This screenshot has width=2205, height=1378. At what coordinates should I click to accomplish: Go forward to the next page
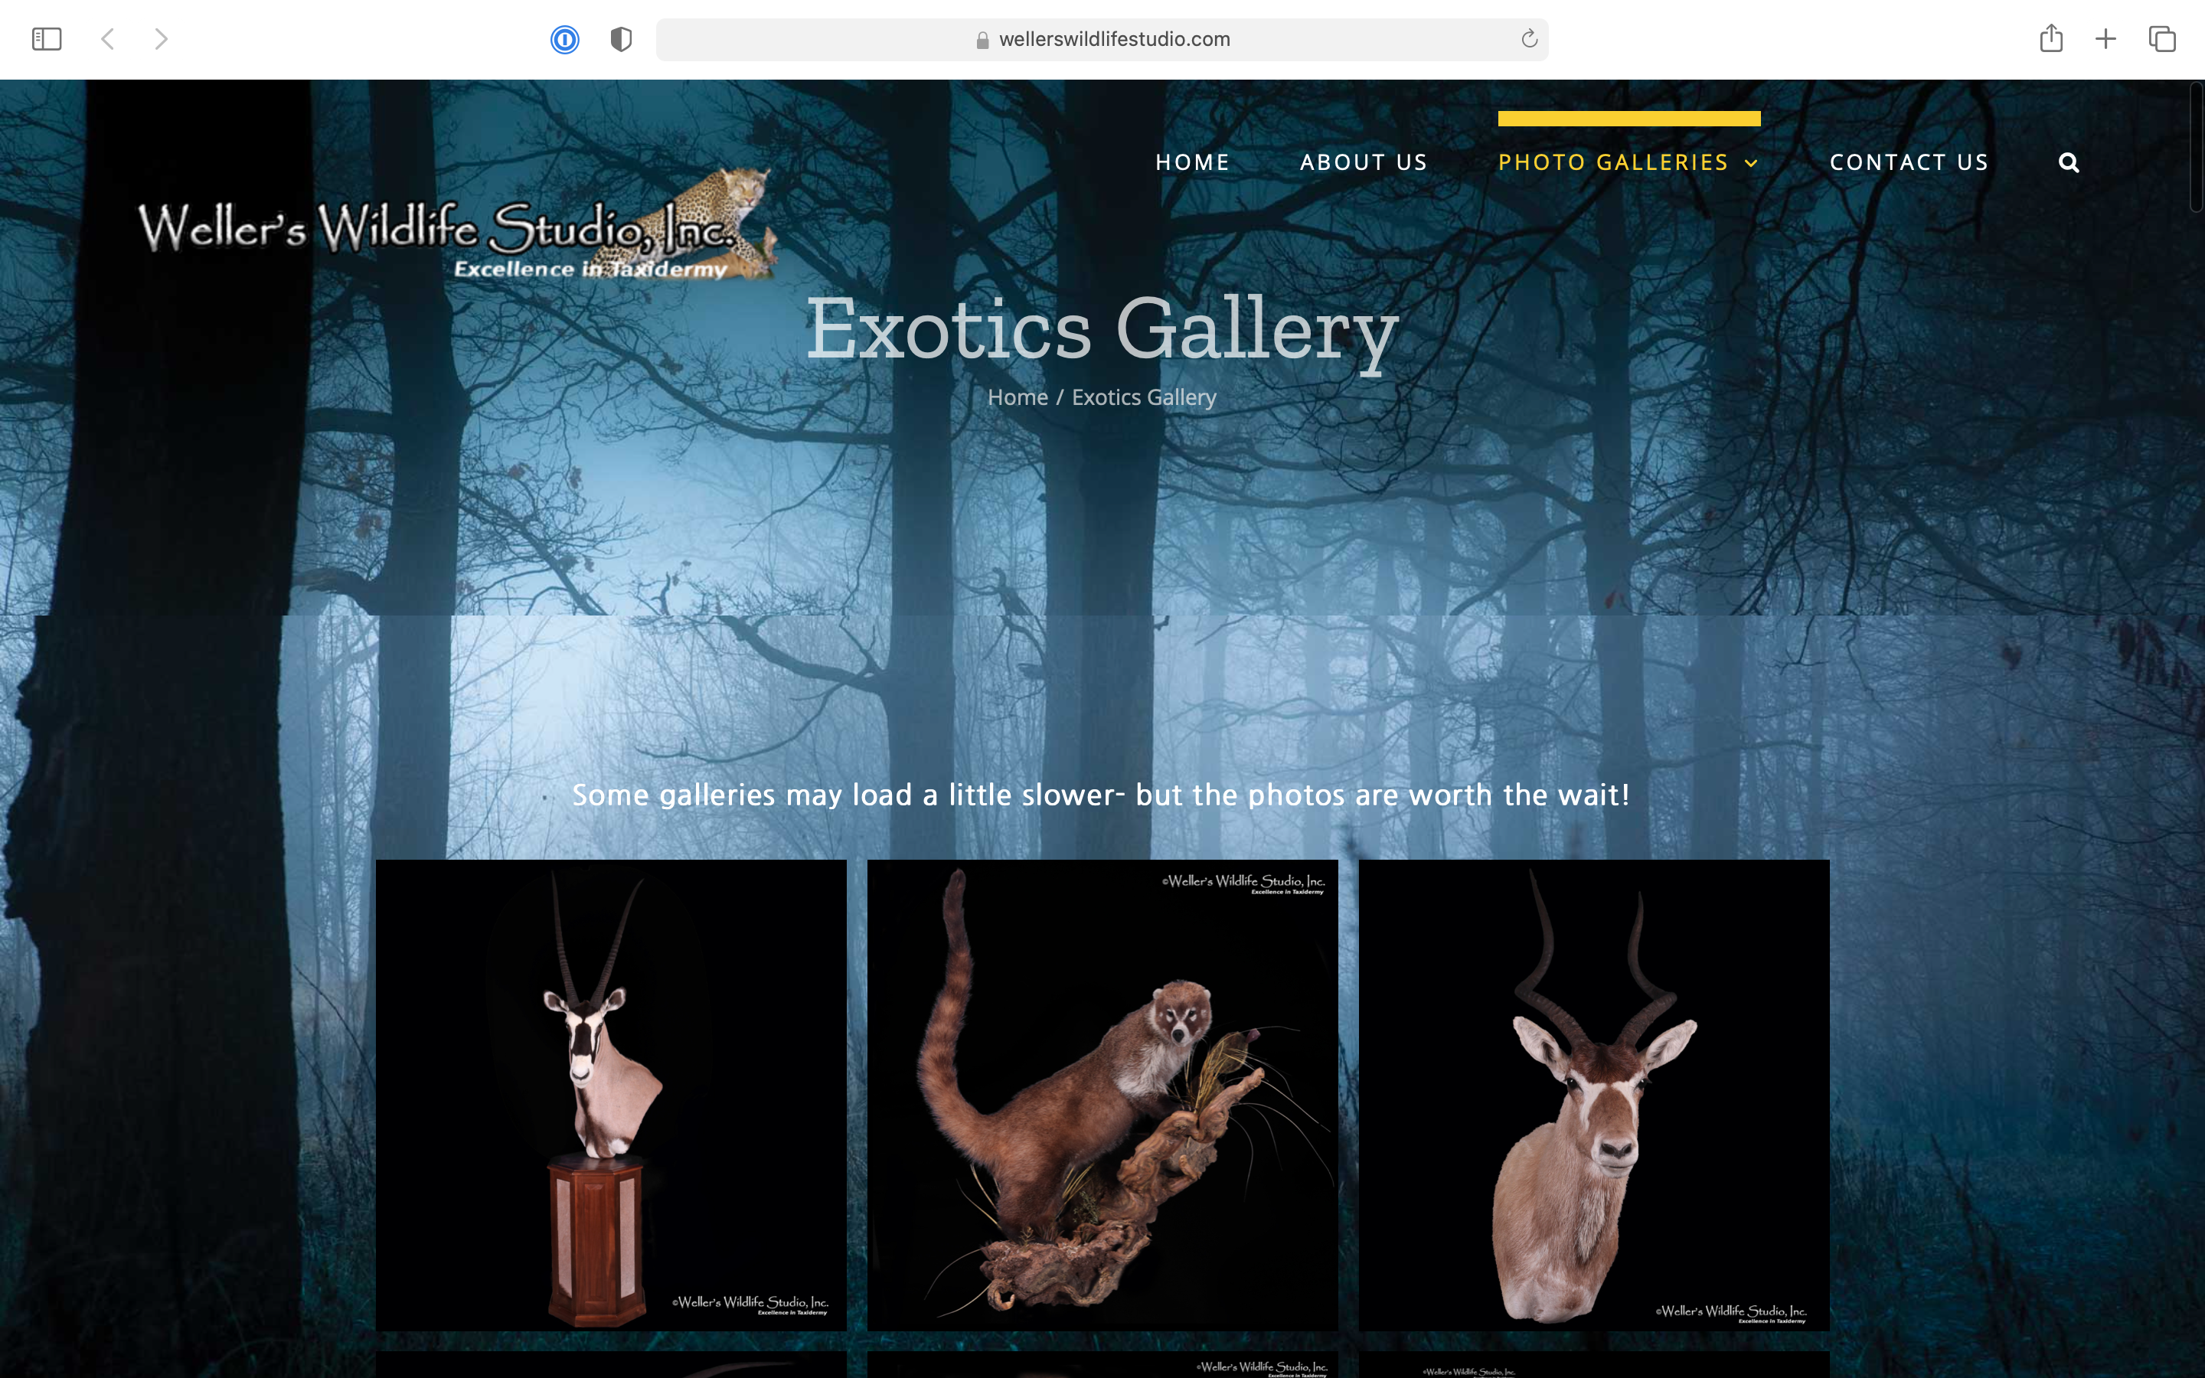tap(162, 39)
